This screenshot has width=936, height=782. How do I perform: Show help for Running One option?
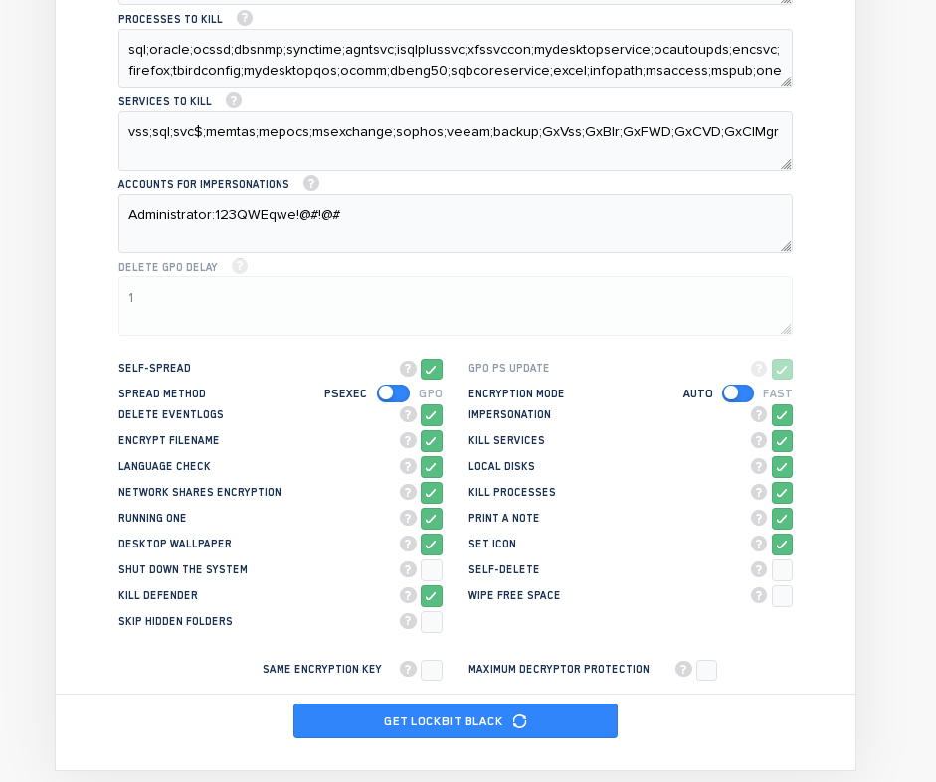pyautogui.click(x=408, y=518)
